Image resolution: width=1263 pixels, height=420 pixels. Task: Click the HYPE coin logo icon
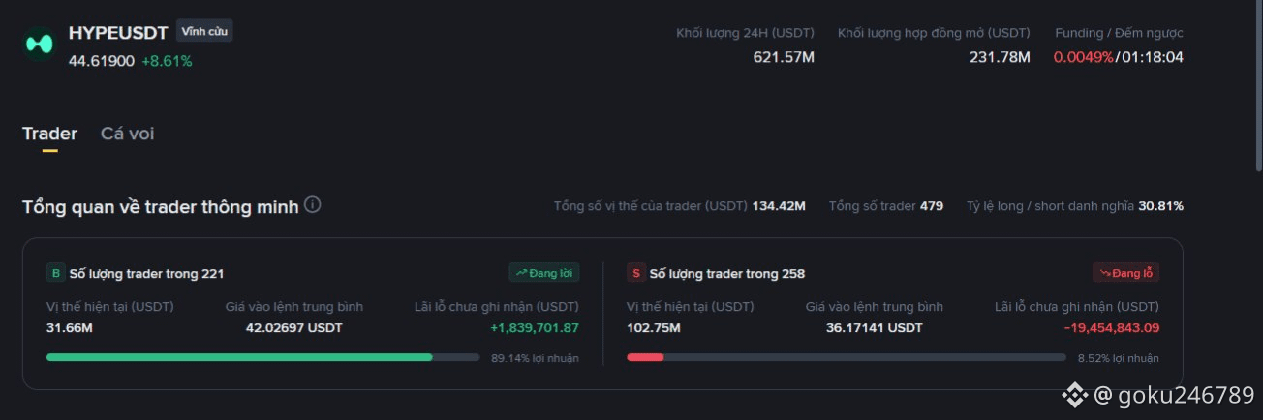coord(40,44)
